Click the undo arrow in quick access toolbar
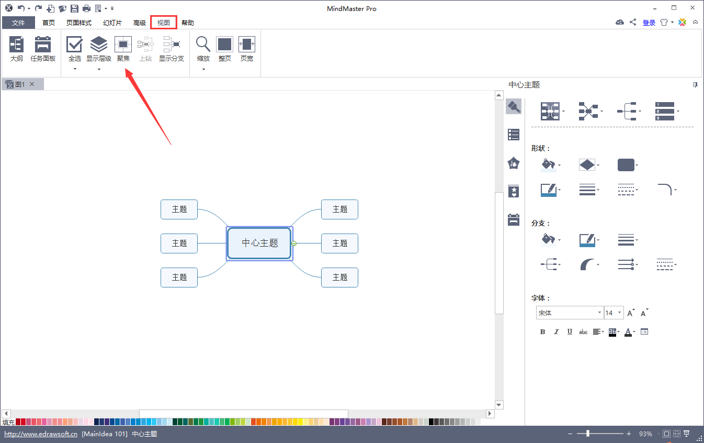This screenshot has height=443, width=704. click(20, 8)
